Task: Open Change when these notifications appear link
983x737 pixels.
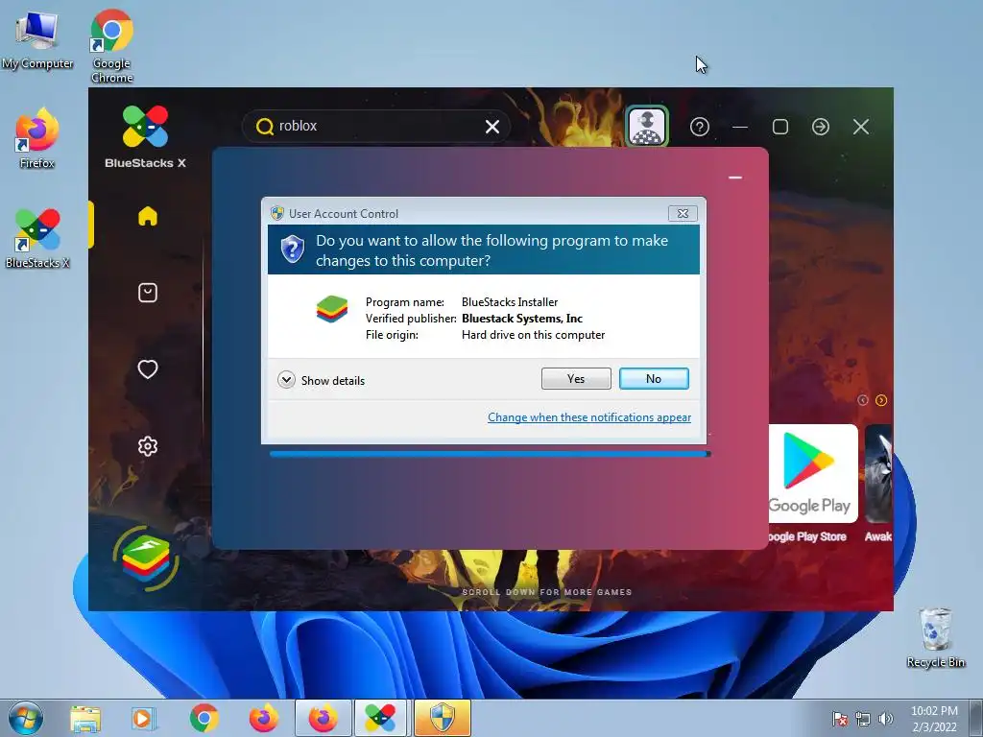Action: 589,417
